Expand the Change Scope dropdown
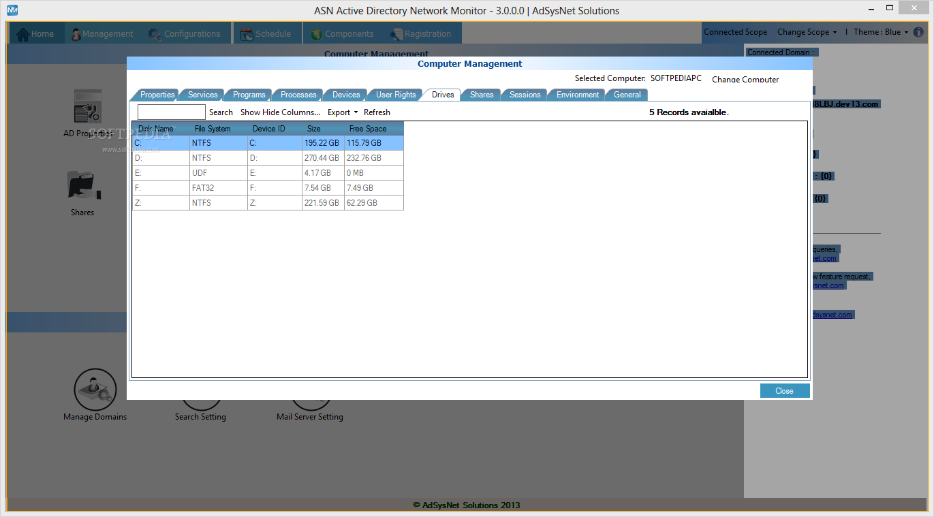Viewport: 934px width, 517px height. [x=807, y=32]
